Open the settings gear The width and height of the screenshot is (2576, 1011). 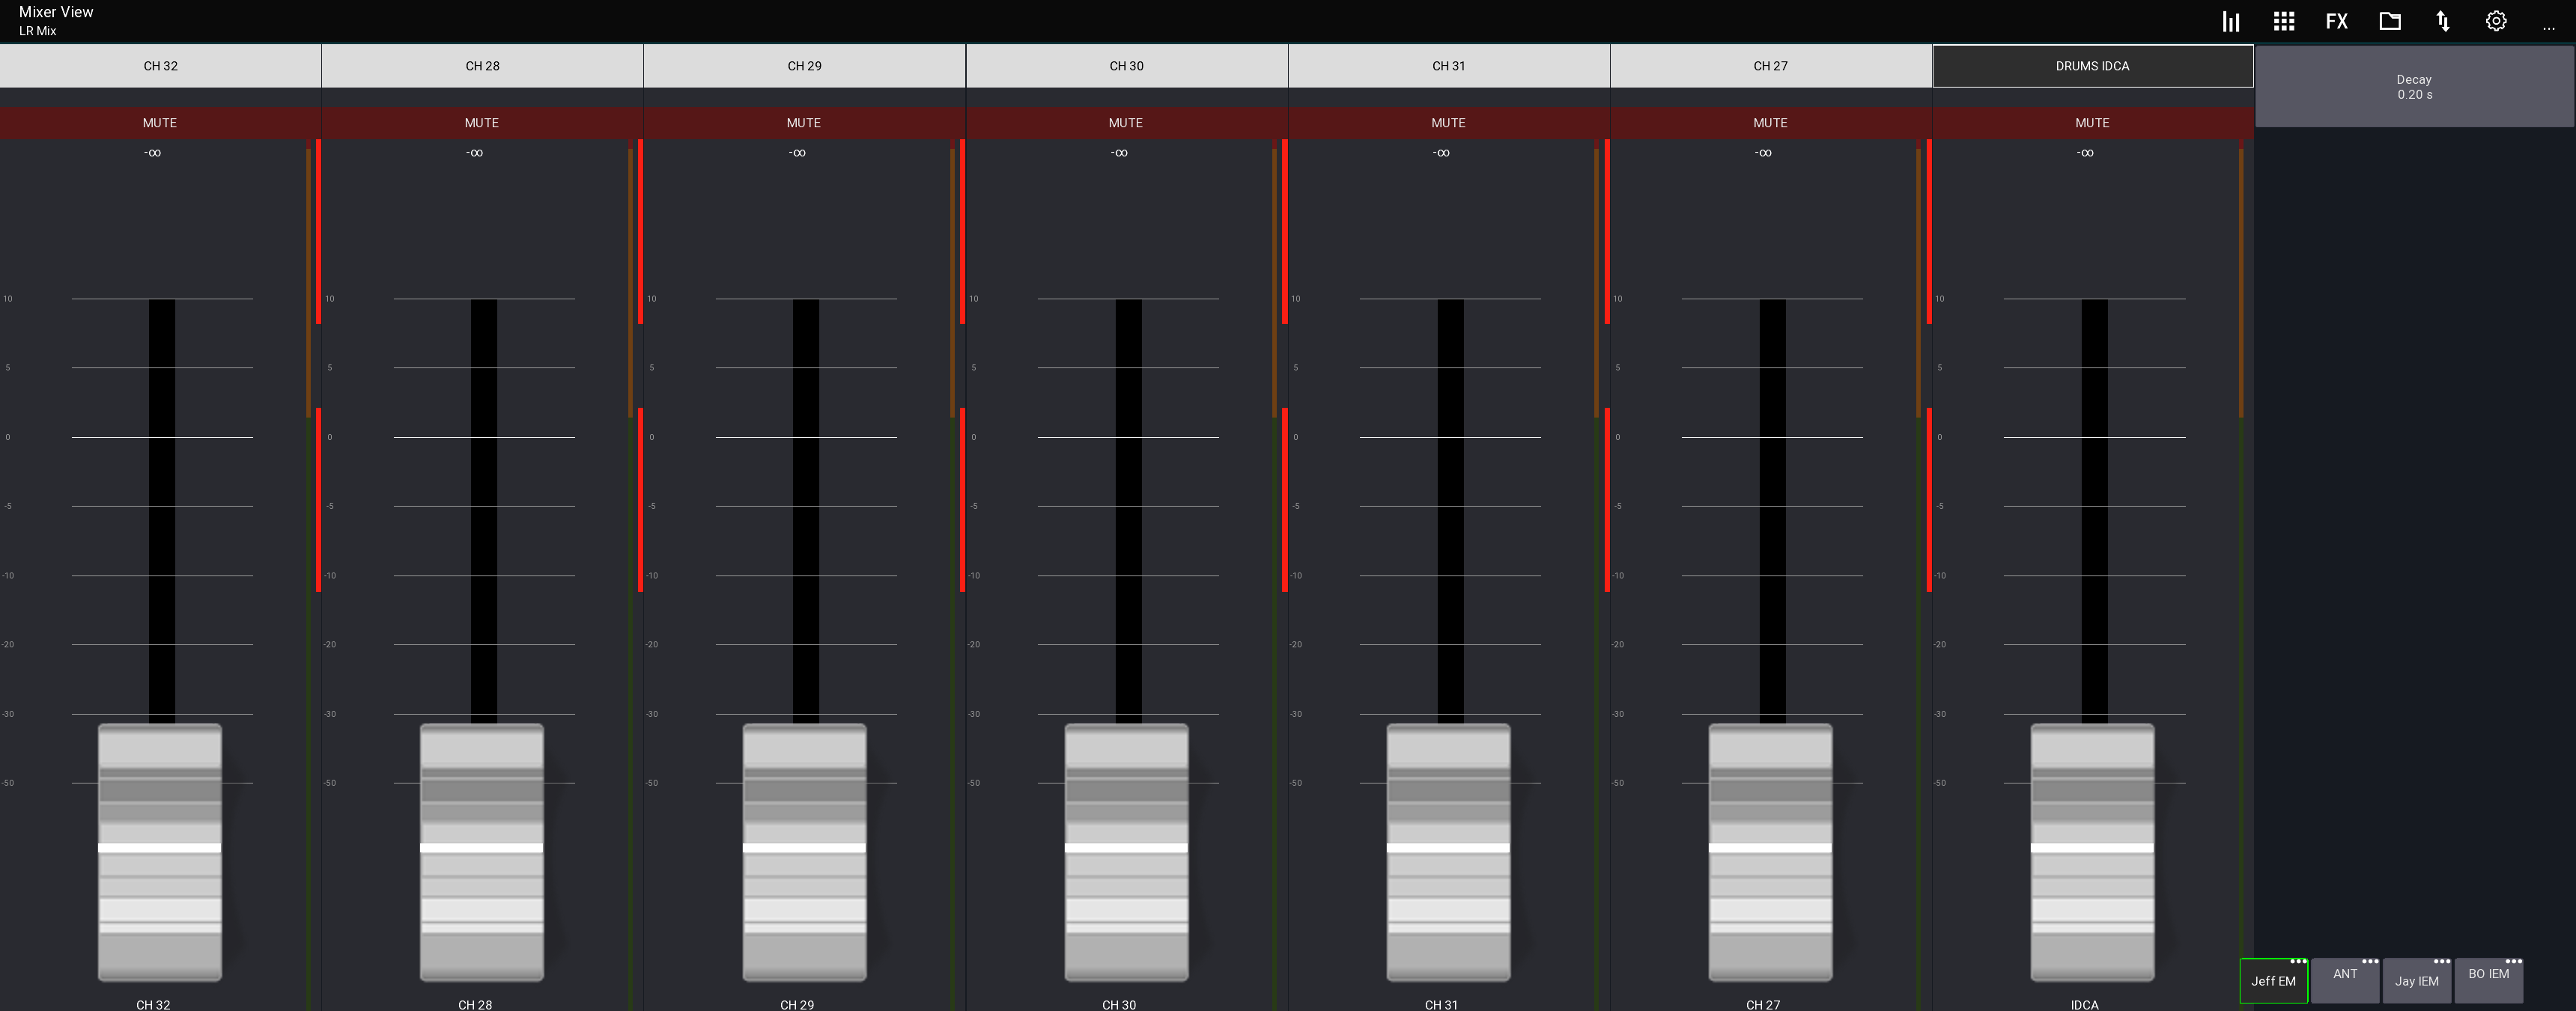2496,20
